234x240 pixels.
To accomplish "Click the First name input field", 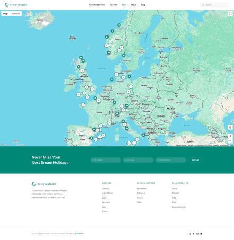I will pyautogui.click(x=105, y=160).
